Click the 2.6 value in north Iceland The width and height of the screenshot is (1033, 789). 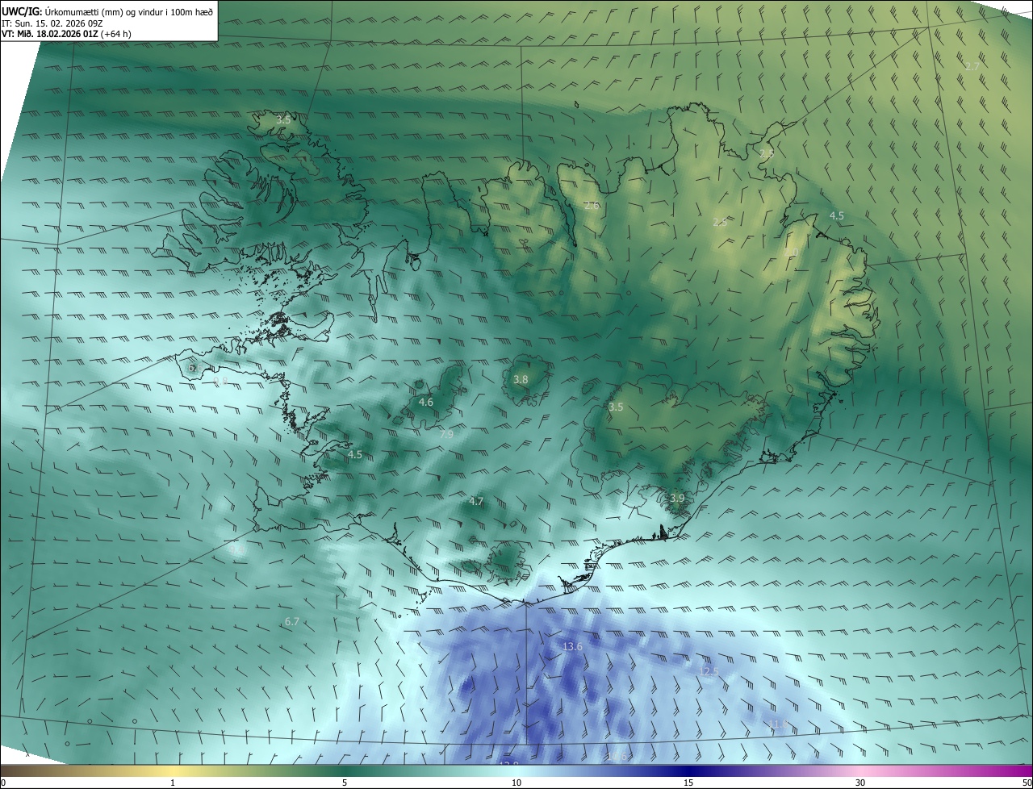[x=592, y=206]
